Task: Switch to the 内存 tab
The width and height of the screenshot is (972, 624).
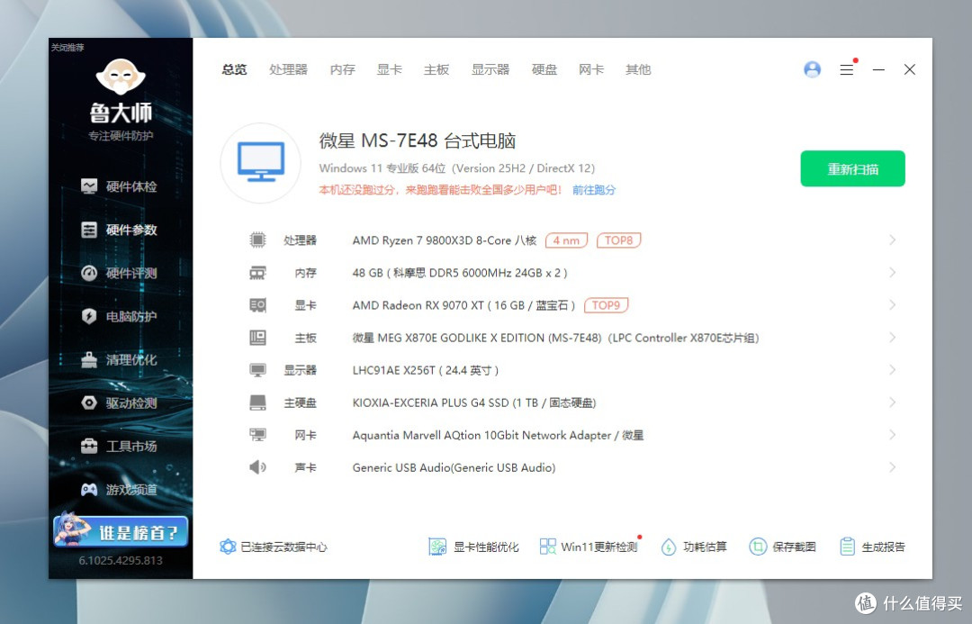Action: pos(343,69)
